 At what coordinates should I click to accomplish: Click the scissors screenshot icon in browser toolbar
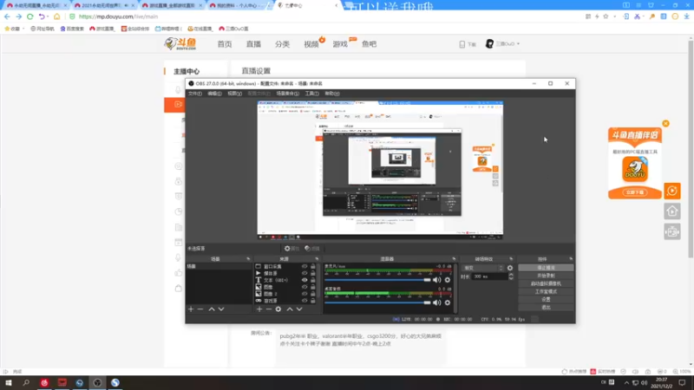click(x=637, y=16)
